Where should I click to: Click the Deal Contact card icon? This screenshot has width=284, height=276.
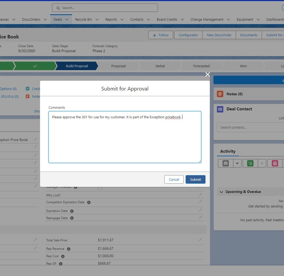220,109
